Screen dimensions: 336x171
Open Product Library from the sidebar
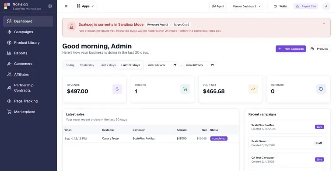click(28, 43)
